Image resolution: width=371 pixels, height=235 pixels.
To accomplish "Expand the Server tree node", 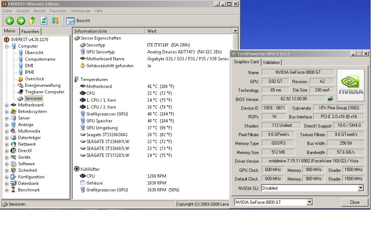I will click(7, 118).
